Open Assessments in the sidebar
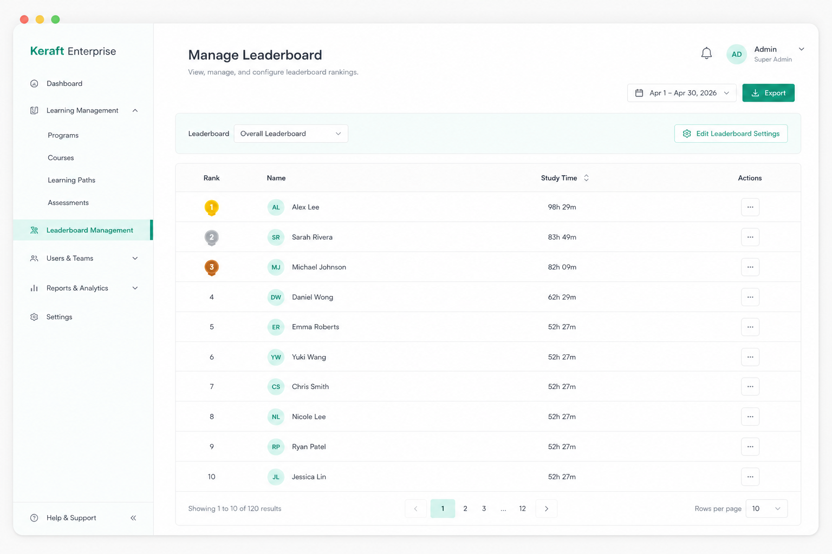The height and width of the screenshot is (554, 832). [x=68, y=203]
